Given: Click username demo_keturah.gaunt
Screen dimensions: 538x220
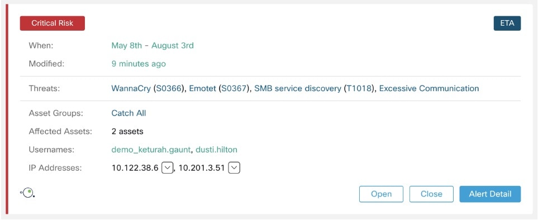Looking at the screenshot, I should (151, 150).
